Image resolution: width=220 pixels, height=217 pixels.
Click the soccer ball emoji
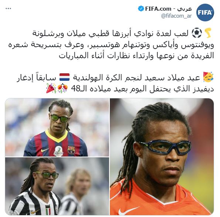click(197, 33)
